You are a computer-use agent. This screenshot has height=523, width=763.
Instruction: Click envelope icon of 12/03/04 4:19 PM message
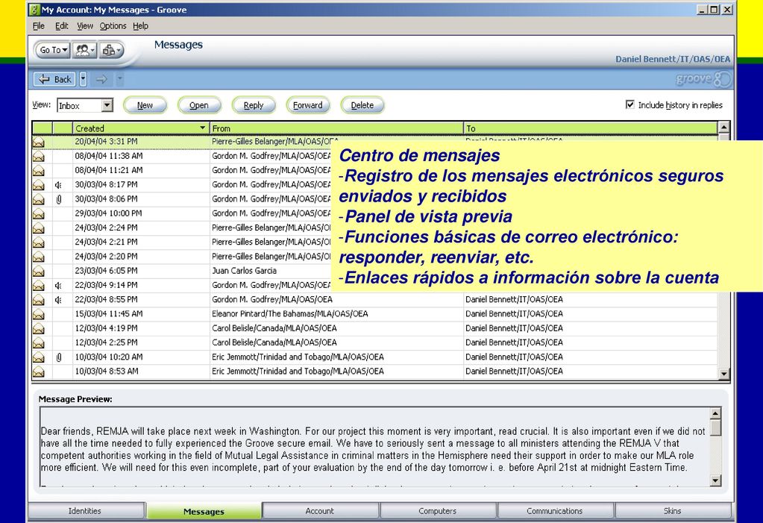coord(39,329)
